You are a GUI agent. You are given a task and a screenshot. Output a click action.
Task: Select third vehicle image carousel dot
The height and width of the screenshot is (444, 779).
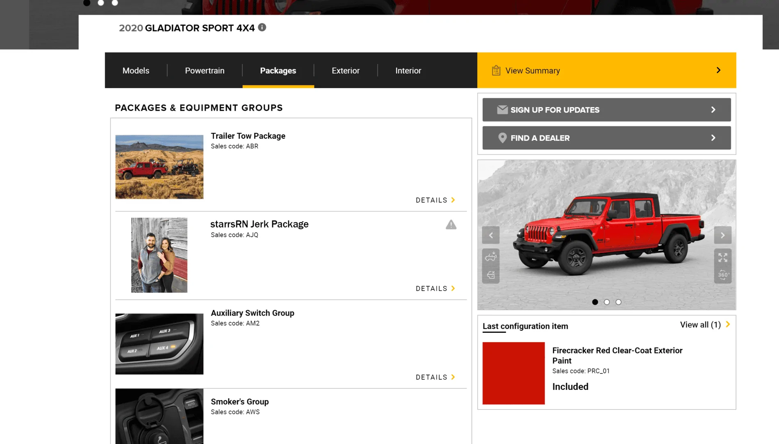point(618,302)
